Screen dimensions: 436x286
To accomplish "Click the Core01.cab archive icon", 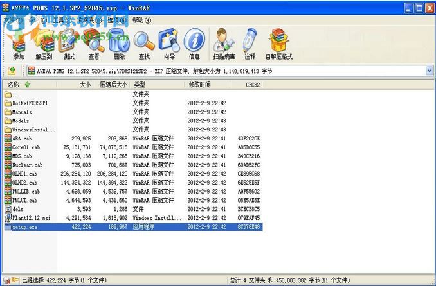I will tap(8, 147).
